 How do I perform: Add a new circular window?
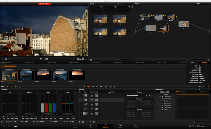point(79,122)
